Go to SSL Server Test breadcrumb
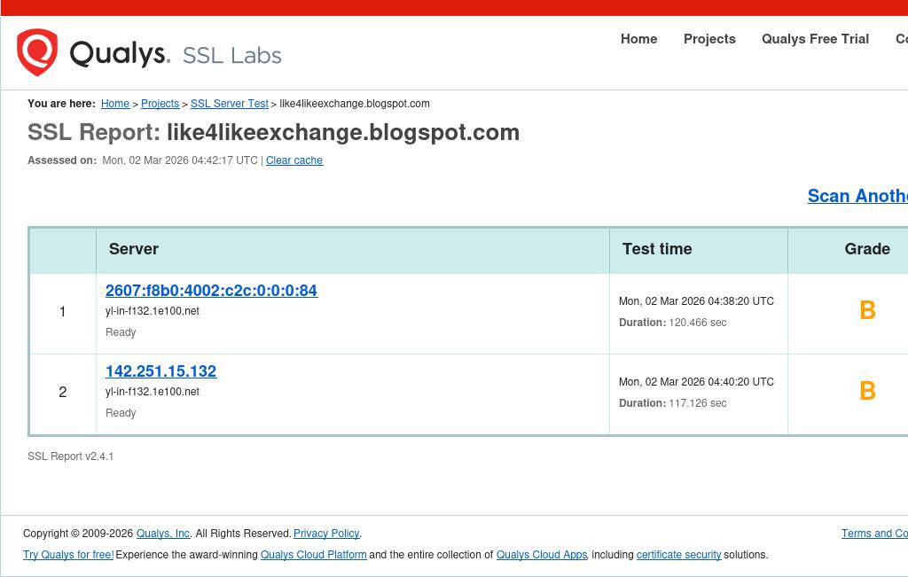The width and height of the screenshot is (908, 577). (229, 104)
